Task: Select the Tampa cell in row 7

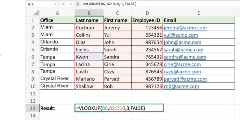Action: tap(57, 64)
